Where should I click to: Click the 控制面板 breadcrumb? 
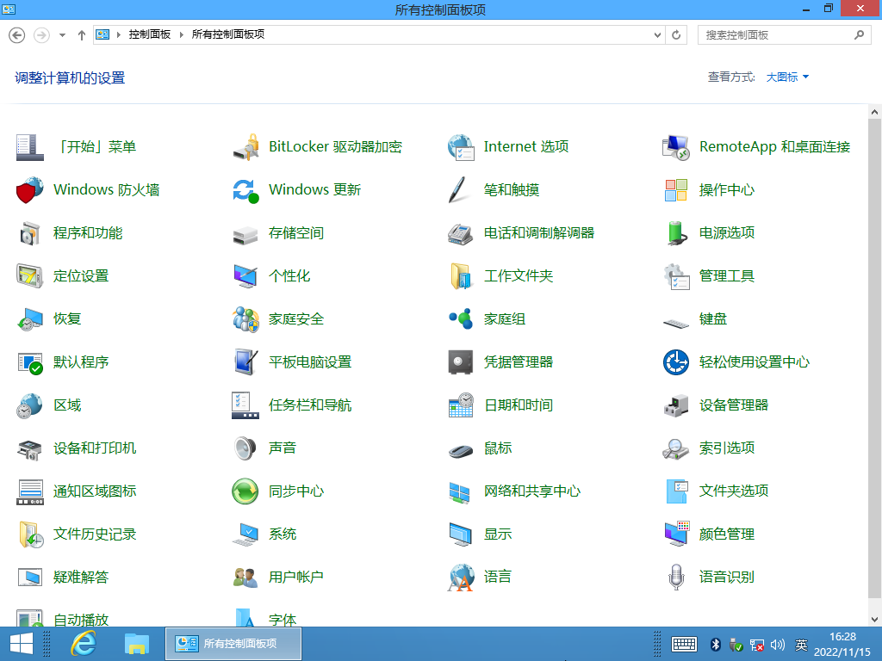(x=150, y=34)
